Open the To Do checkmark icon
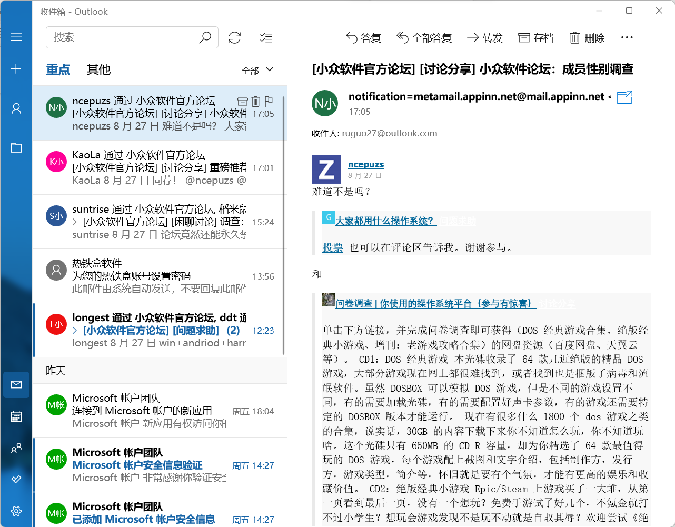 [16, 479]
